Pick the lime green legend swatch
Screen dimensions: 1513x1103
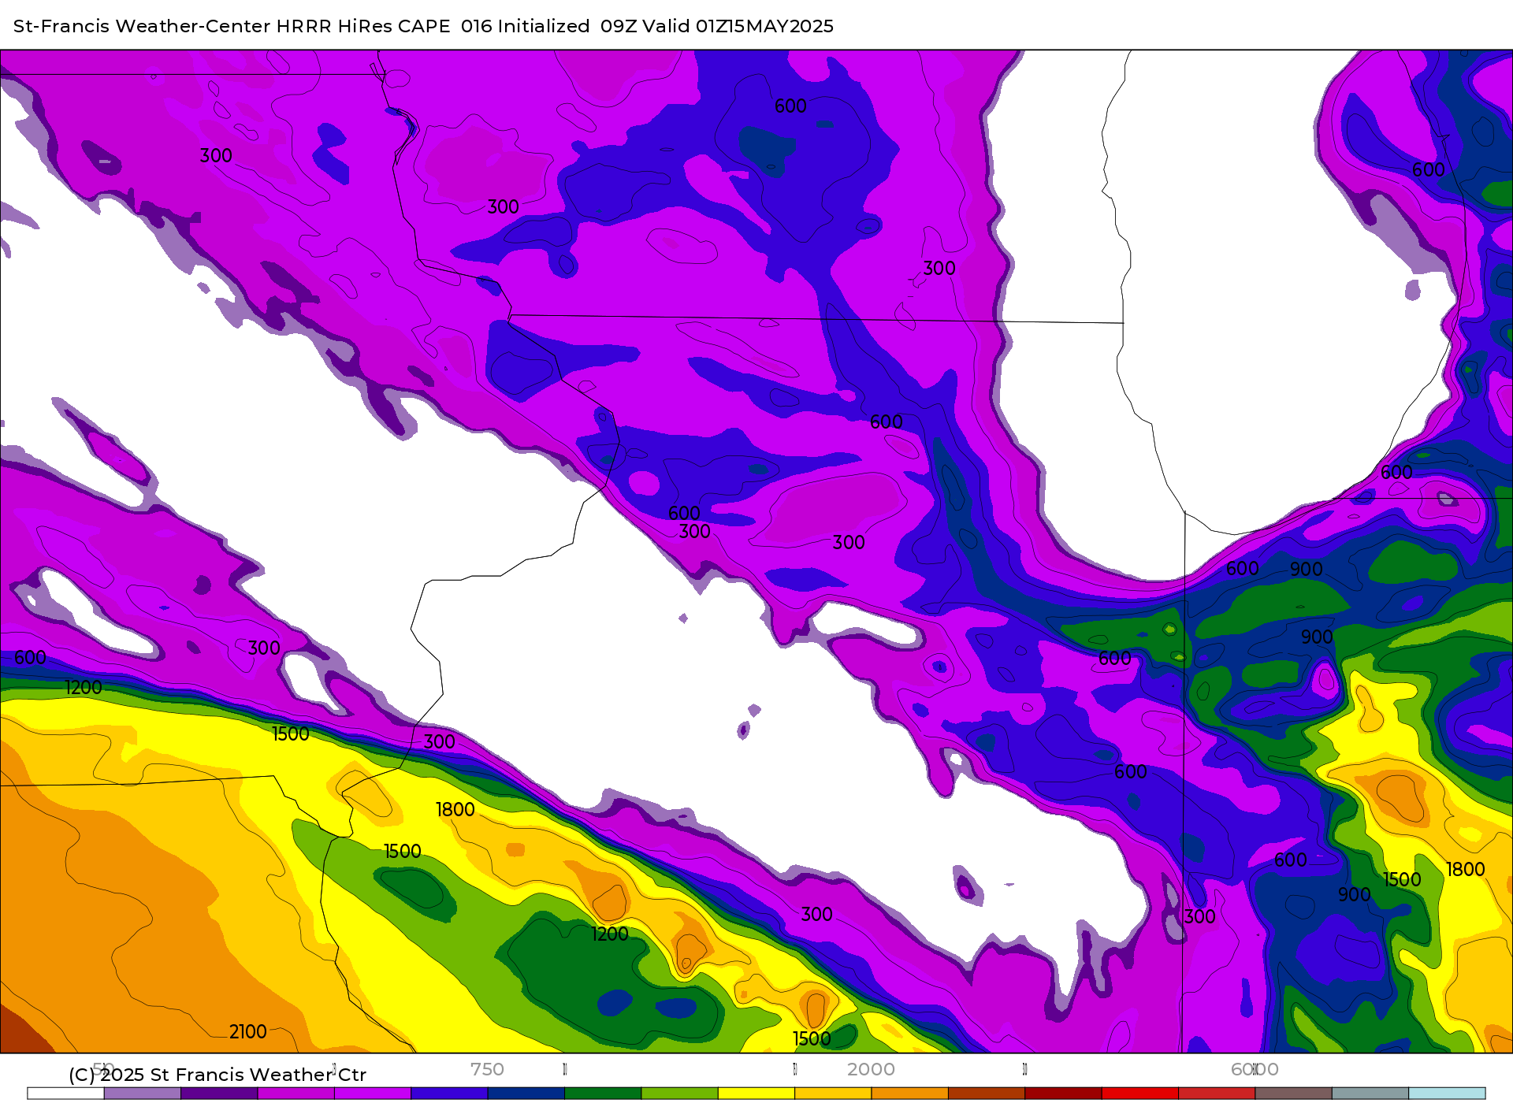click(679, 1094)
